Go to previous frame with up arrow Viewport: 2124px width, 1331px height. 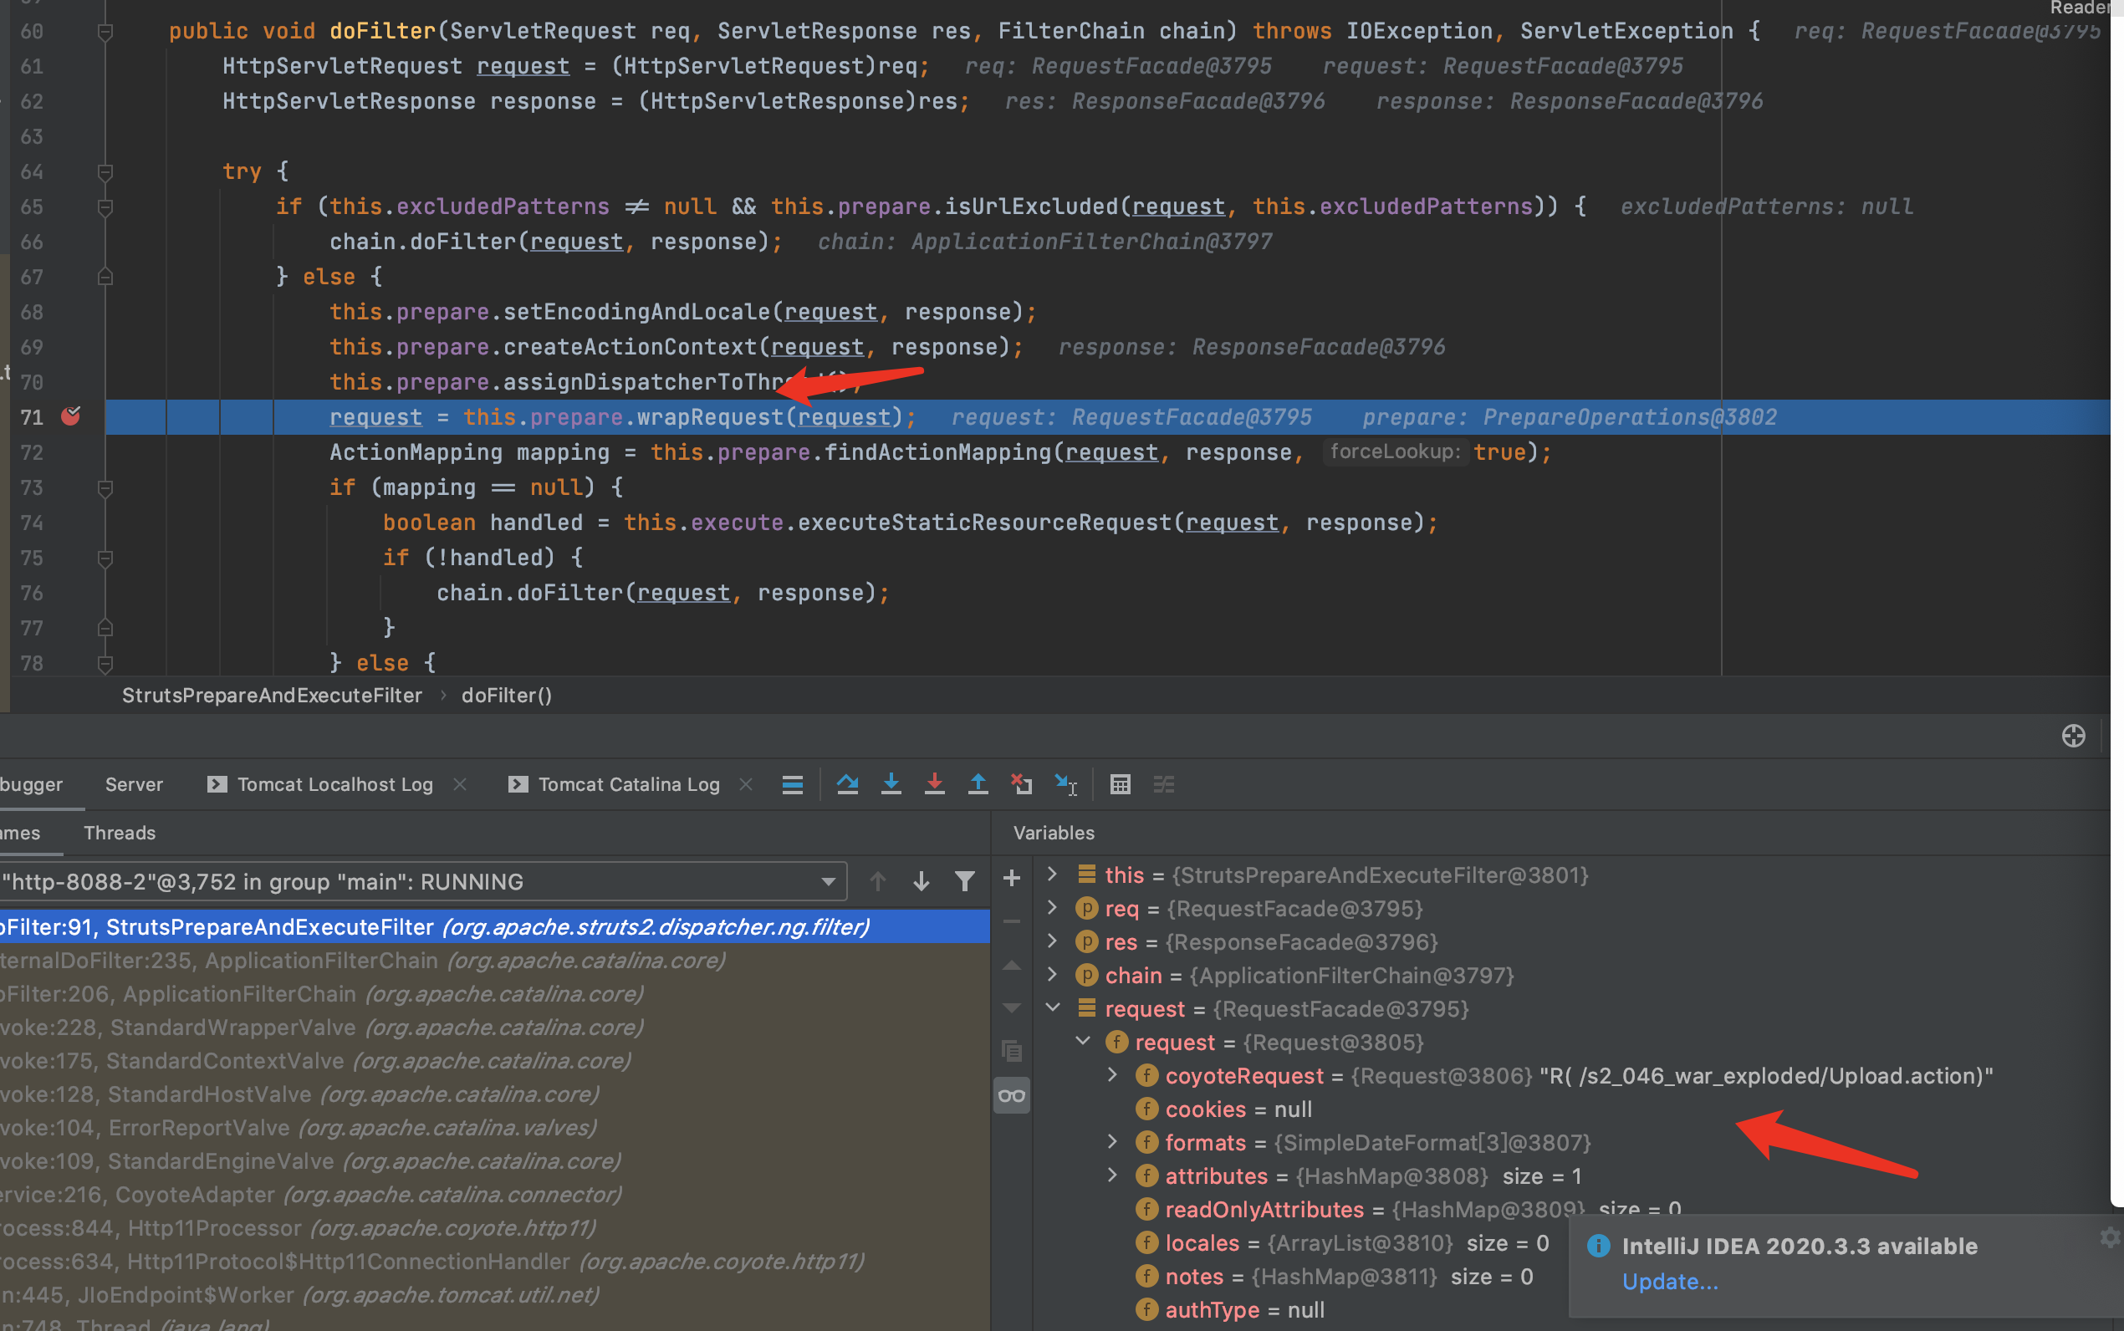877,881
